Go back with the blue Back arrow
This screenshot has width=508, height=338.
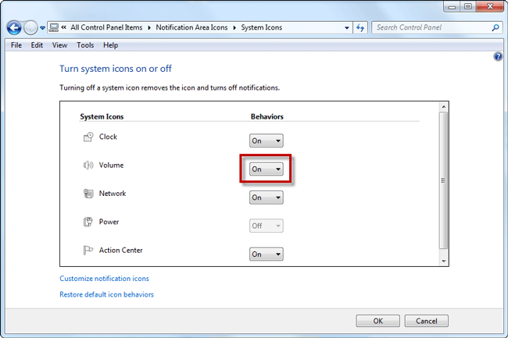14,28
